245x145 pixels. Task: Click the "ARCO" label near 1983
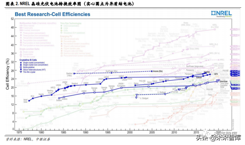(x=53, y=87)
